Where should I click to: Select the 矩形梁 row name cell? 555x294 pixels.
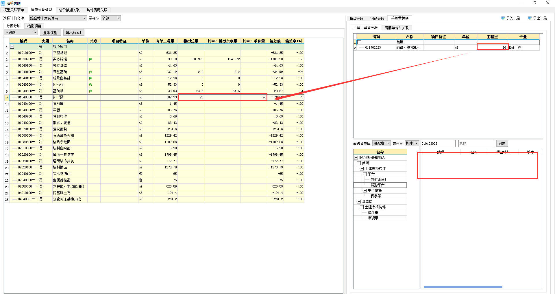coord(70,98)
